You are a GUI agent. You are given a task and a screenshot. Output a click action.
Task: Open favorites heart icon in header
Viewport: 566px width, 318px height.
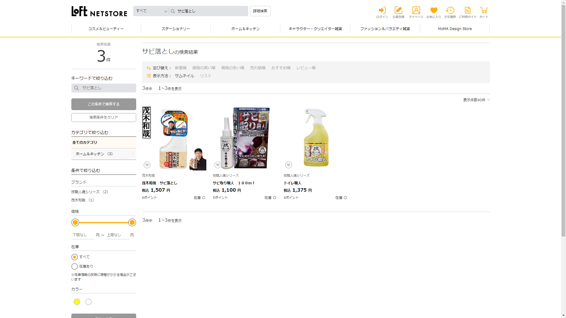pos(434,11)
